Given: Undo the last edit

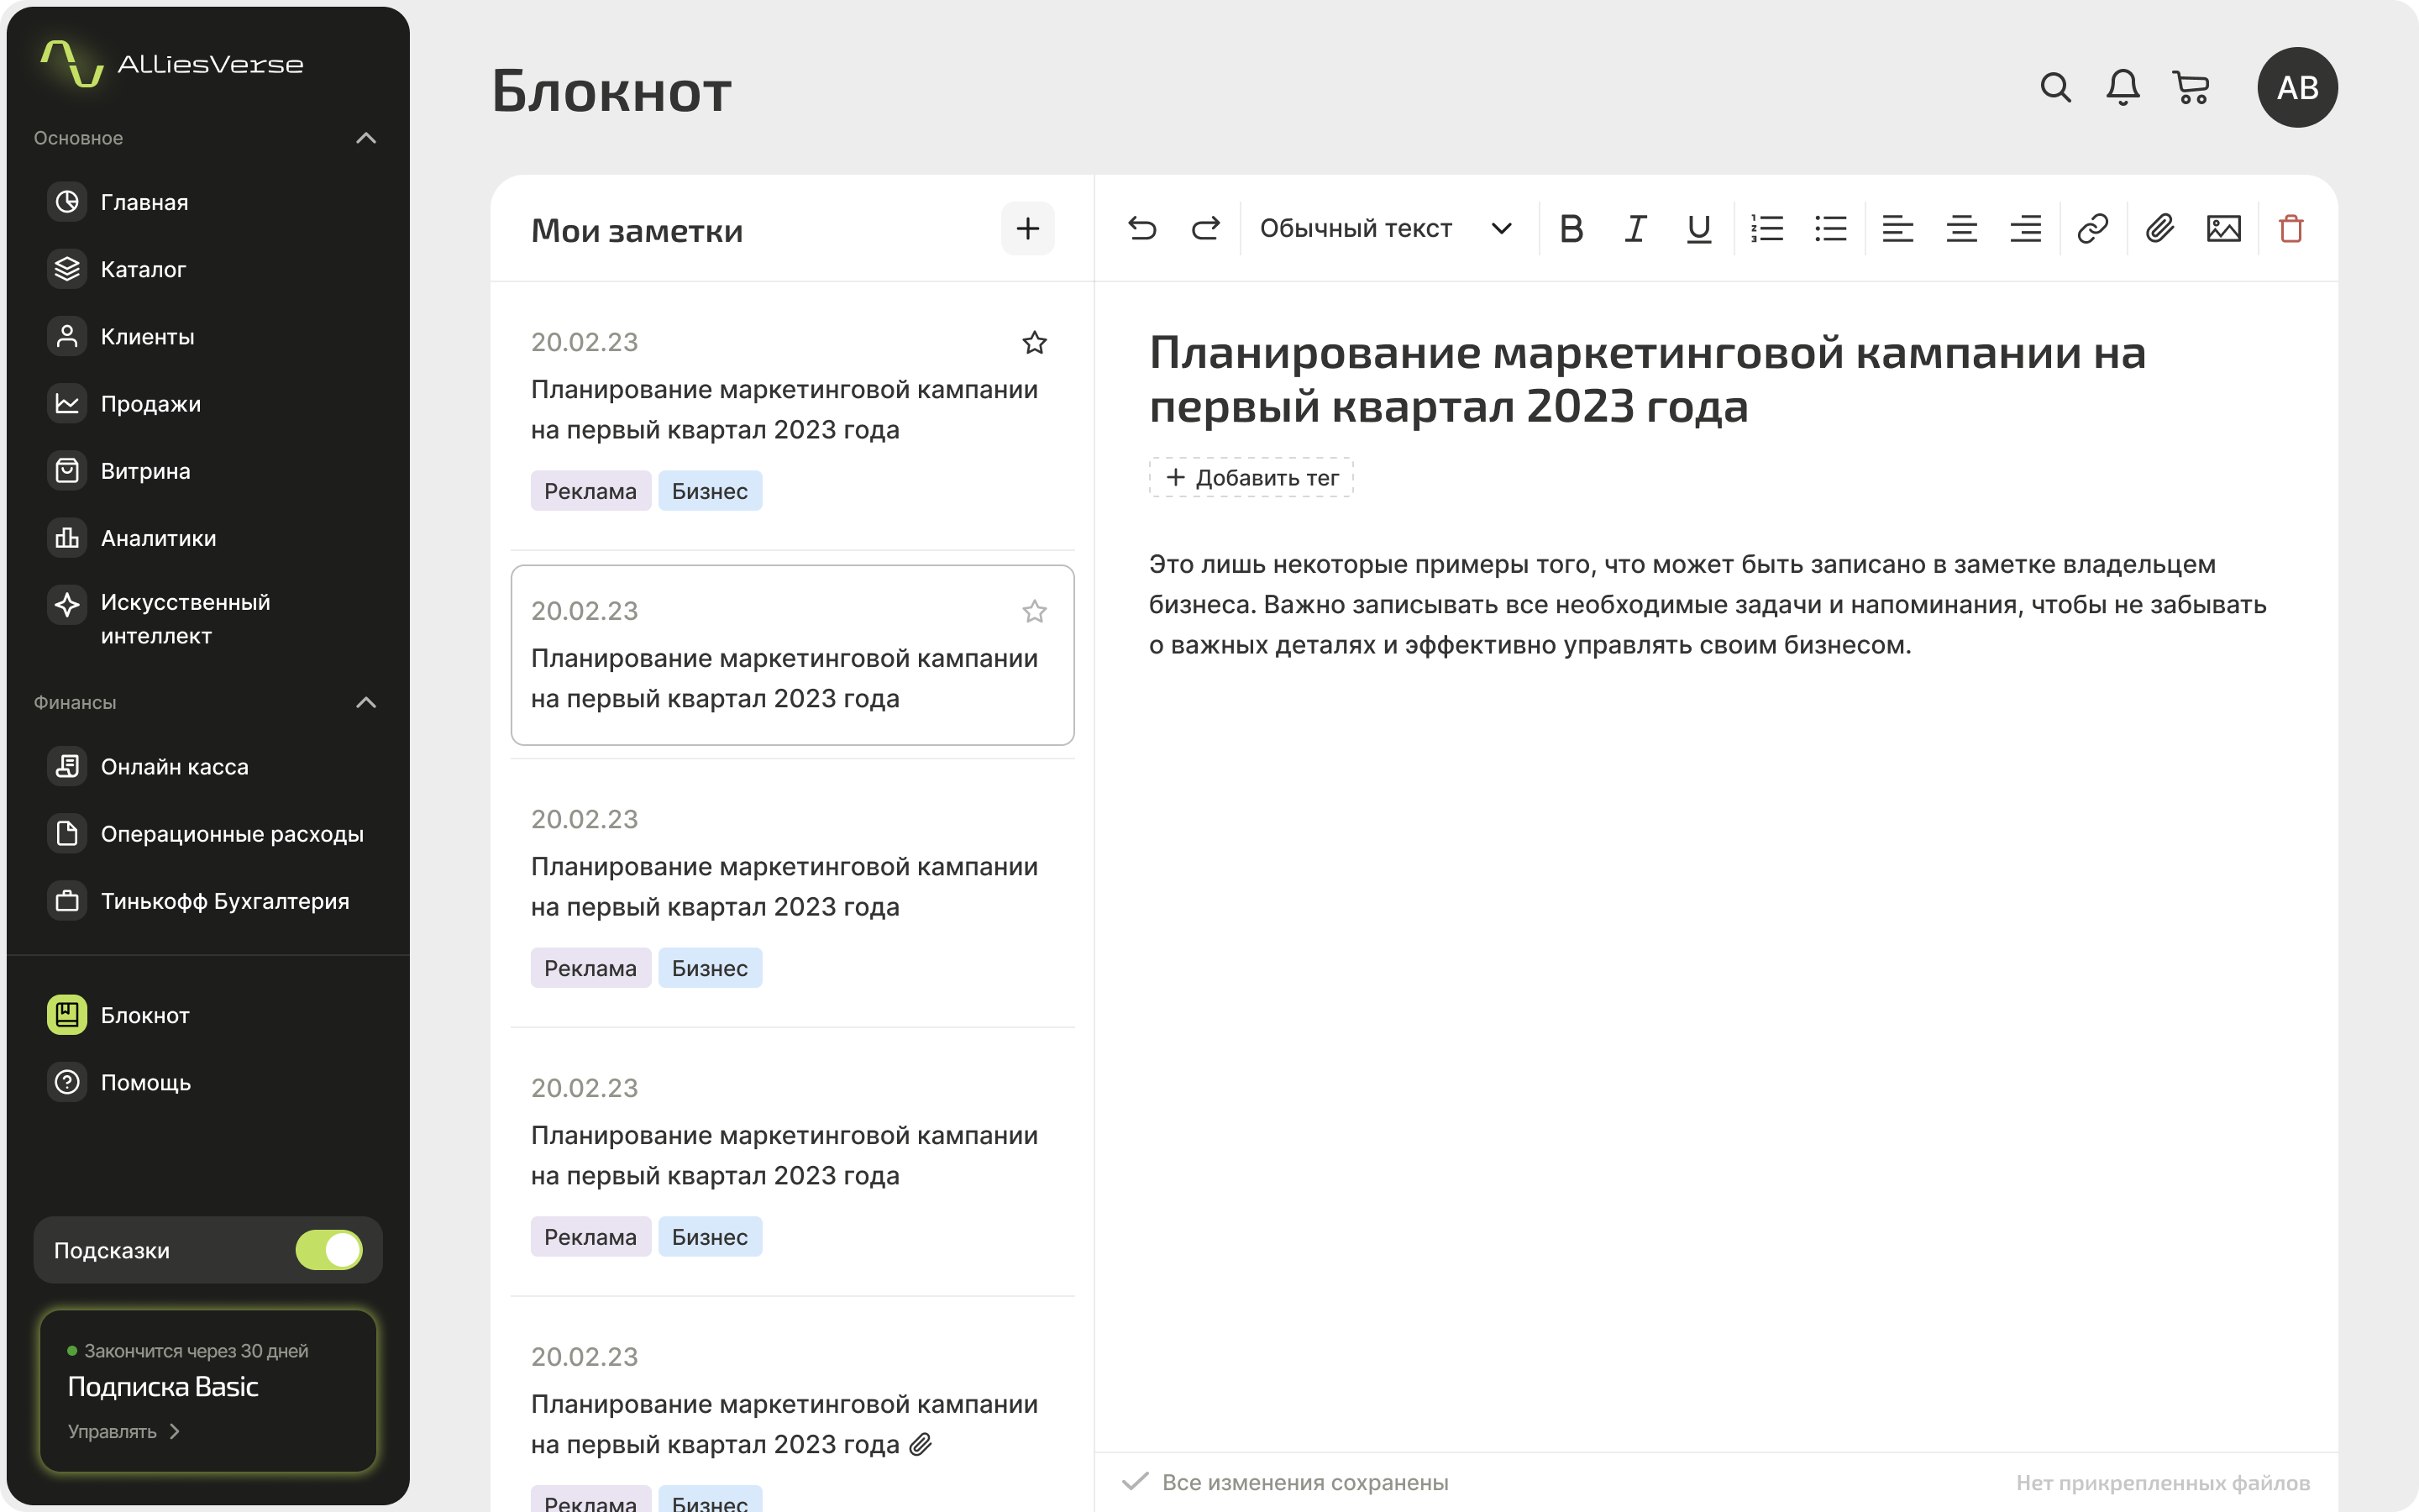Looking at the screenshot, I should point(1141,229).
